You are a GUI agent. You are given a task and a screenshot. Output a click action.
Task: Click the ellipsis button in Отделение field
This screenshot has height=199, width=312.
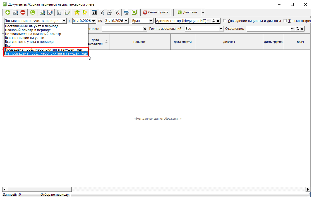point(293,29)
